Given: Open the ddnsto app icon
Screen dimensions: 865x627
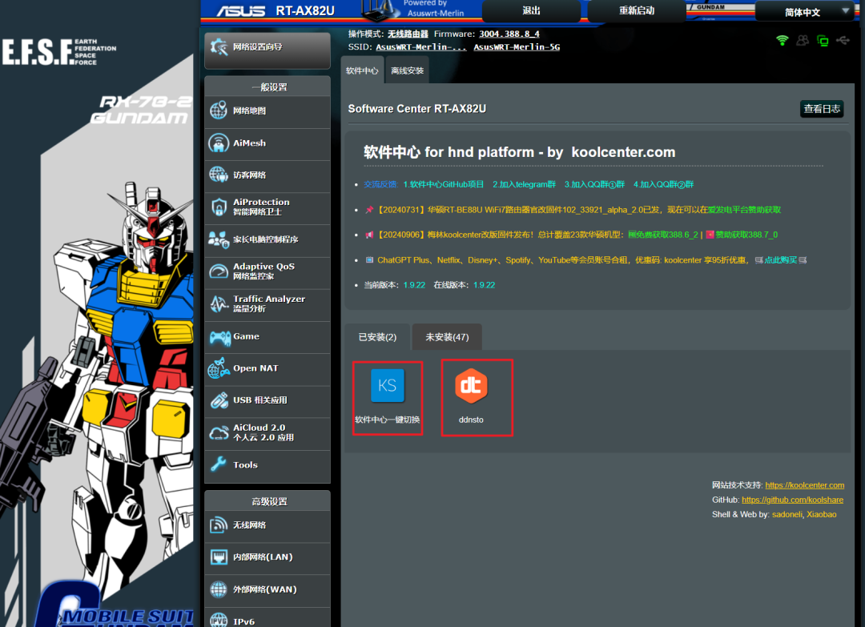Looking at the screenshot, I should pos(471,385).
